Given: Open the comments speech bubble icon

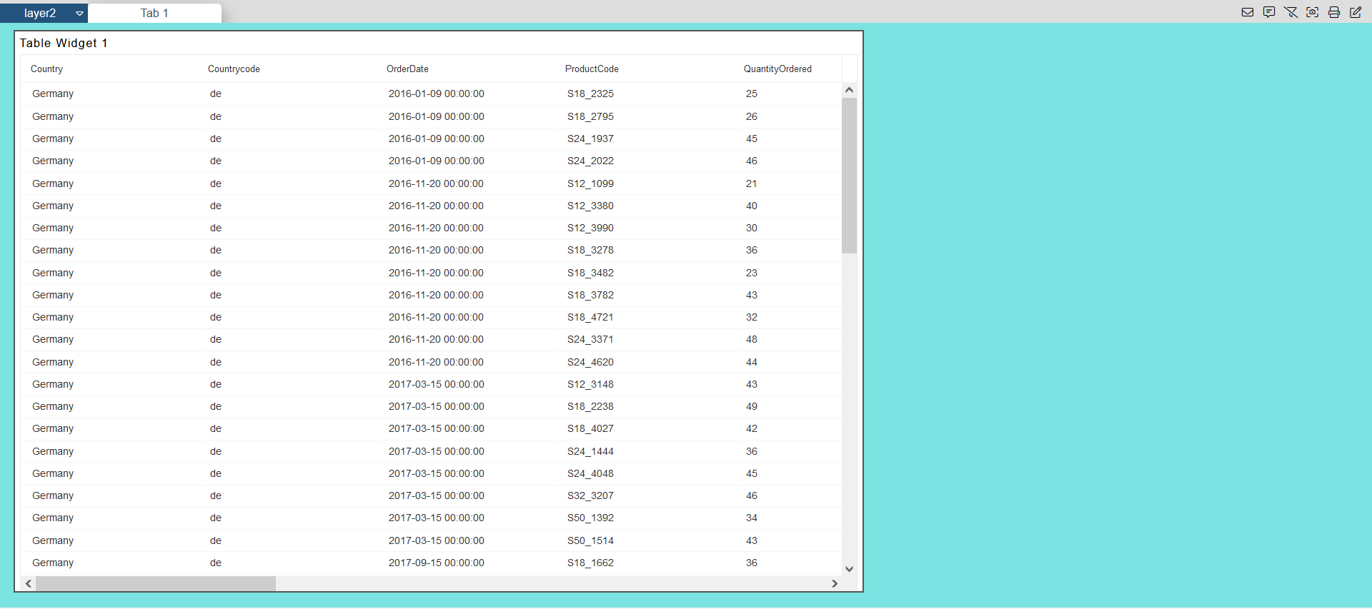Looking at the screenshot, I should (1269, 12).
